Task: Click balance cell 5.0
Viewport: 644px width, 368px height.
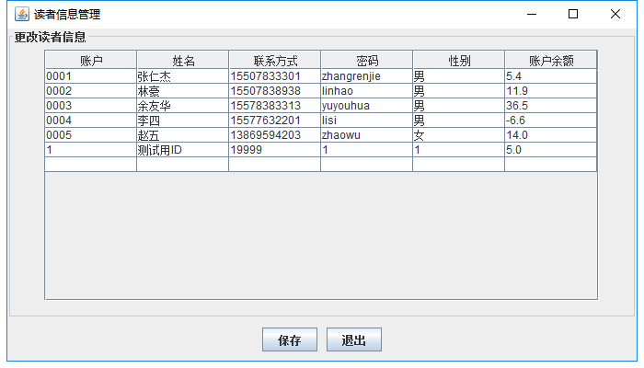Action: click(551, 150)
